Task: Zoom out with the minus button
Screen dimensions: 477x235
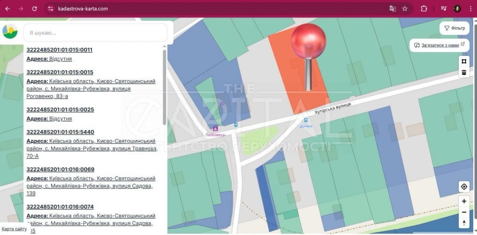Action: [x=464, y=212]
